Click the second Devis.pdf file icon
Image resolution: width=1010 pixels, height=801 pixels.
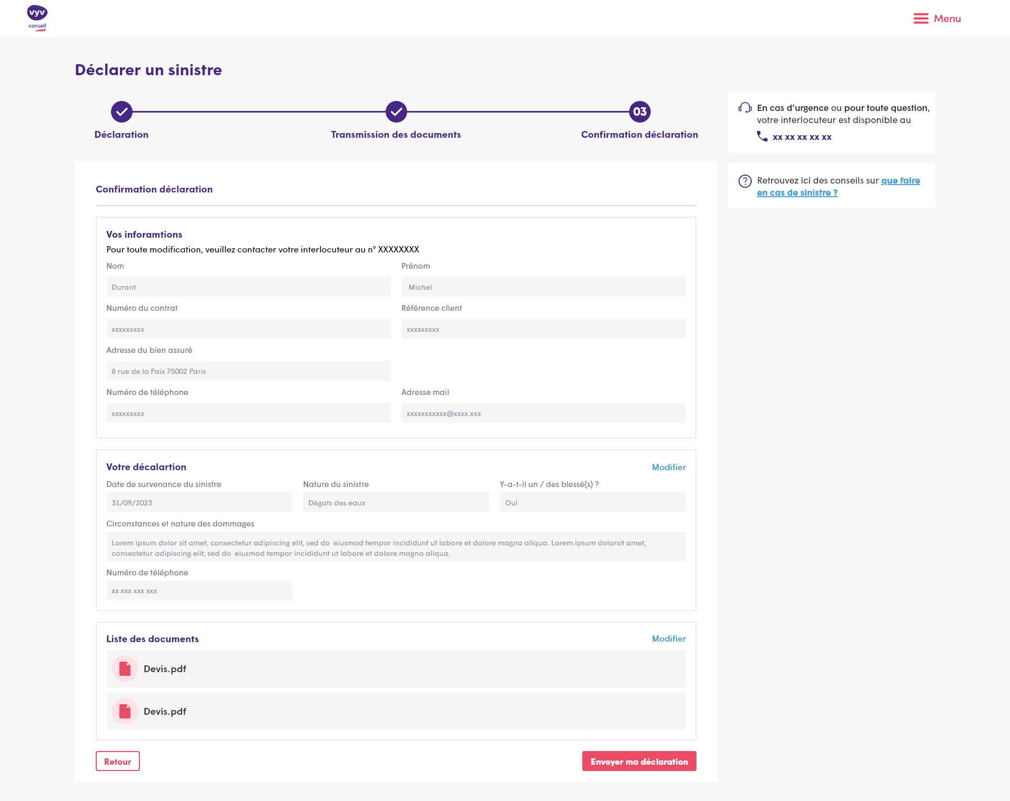[x=125, y=711]
